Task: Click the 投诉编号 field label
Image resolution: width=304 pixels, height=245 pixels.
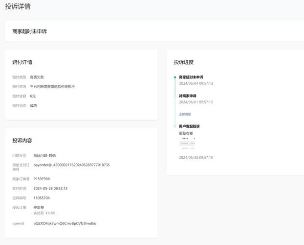Action: pyautogui.click(x=19, y=198)
